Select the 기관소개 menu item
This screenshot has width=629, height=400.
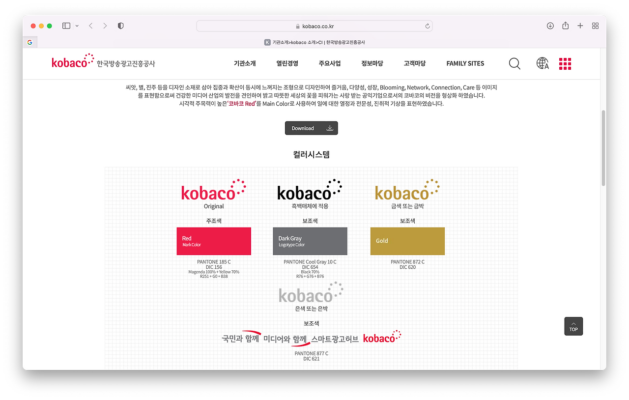click(x=244, y=63)
